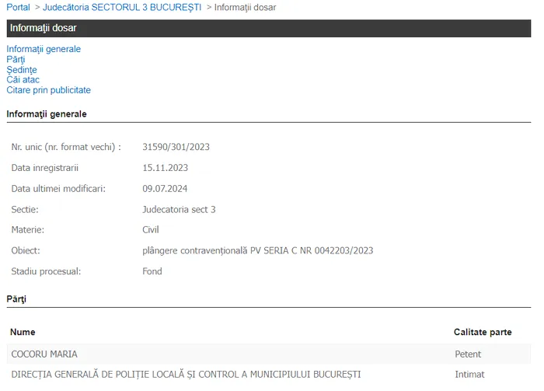Click the Portal breadcrumb link
Image resolution: width=544 pixels, height=391 pixels.
(x=18, y=7)
